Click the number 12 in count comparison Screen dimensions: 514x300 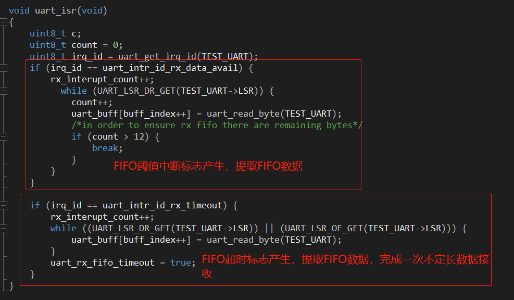[139, 137]
